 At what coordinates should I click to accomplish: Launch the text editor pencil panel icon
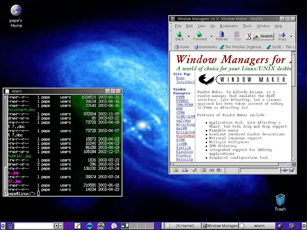click(78, 226)
